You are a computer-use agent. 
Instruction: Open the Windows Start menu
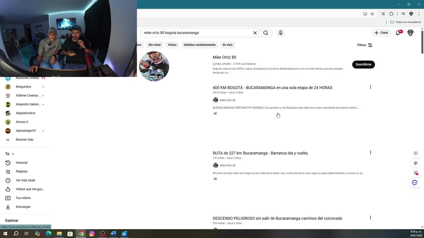click(5, 234)
